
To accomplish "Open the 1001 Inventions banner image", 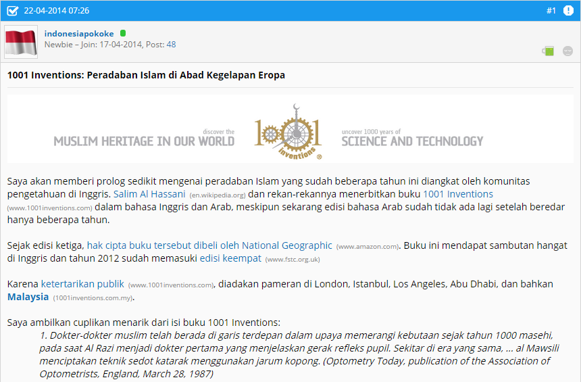I will (290, 129).
